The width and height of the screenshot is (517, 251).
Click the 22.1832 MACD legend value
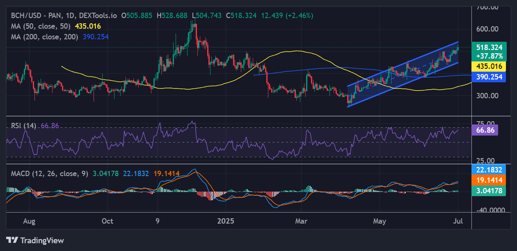(x=136, y=174)
